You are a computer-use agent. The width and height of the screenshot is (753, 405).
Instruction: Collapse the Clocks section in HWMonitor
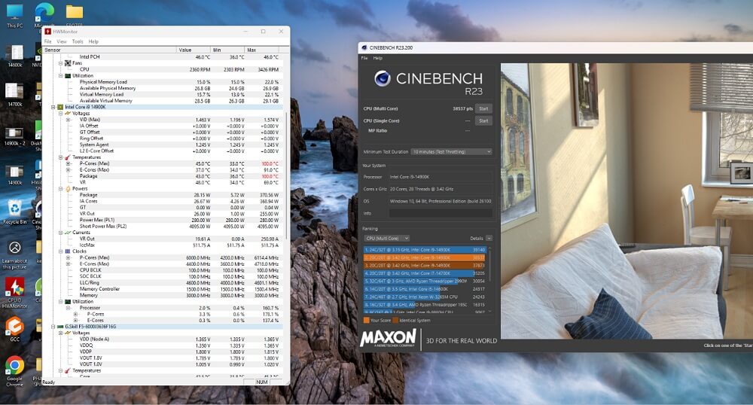point(59,251)
